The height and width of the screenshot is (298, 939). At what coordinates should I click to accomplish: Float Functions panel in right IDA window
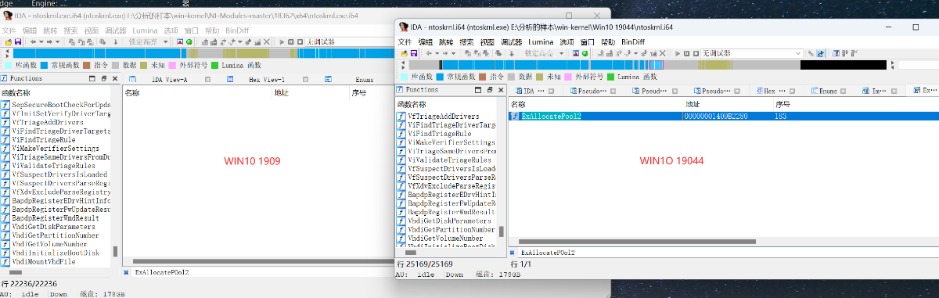489,90
